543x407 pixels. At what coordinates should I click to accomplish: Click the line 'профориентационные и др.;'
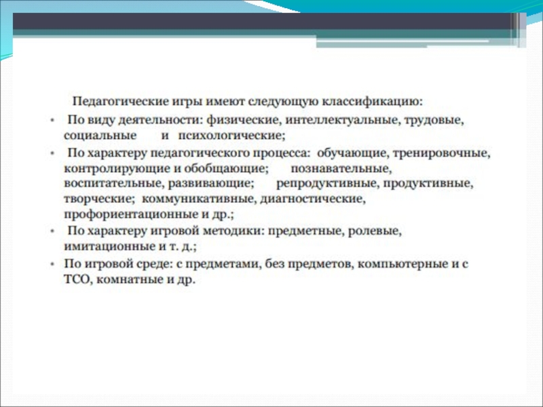pyautogui.click(x=149, y=214)
